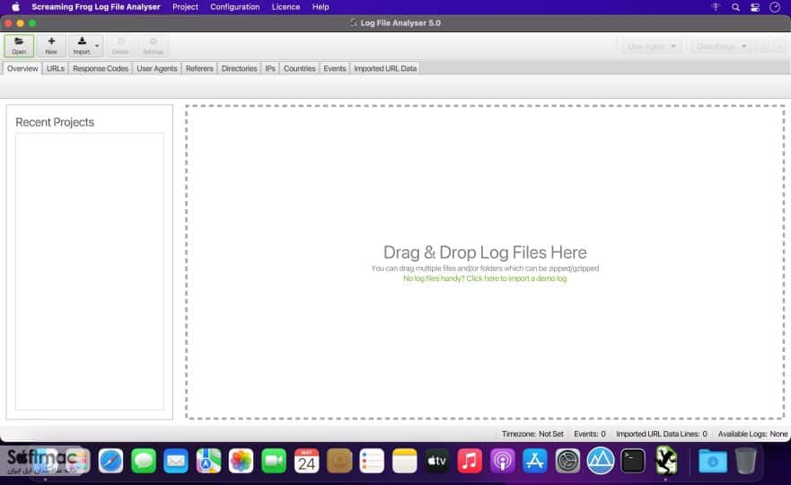Click the Screaming Frog icon in the dock
Screen dimensions: 791x485
[666, 461]
